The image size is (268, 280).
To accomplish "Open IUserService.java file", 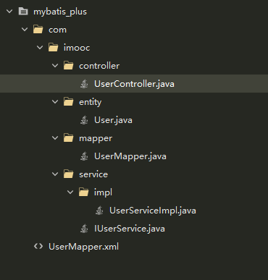I will coord(130,229).
